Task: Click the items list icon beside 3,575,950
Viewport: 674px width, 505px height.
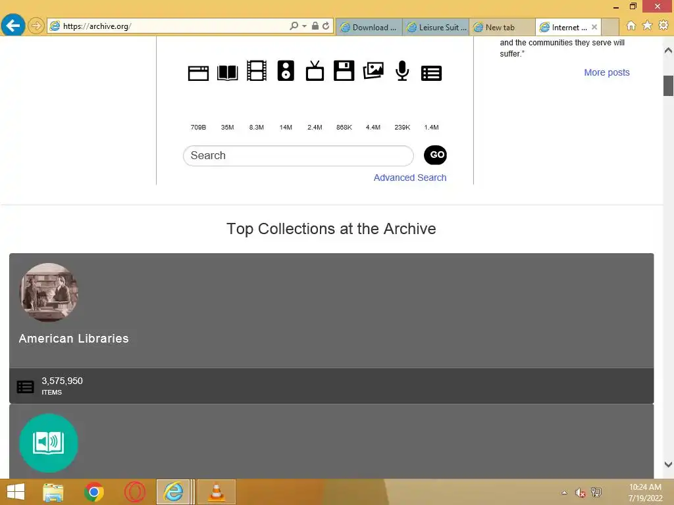Action: [25, 387]
